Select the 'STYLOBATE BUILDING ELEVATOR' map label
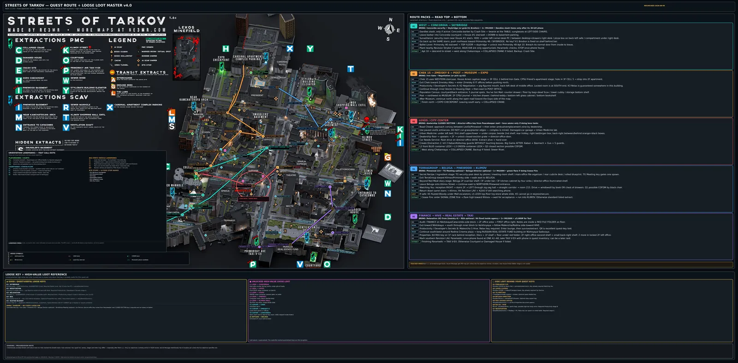This screenshot has height=363, width=738. tap(309, 81)
